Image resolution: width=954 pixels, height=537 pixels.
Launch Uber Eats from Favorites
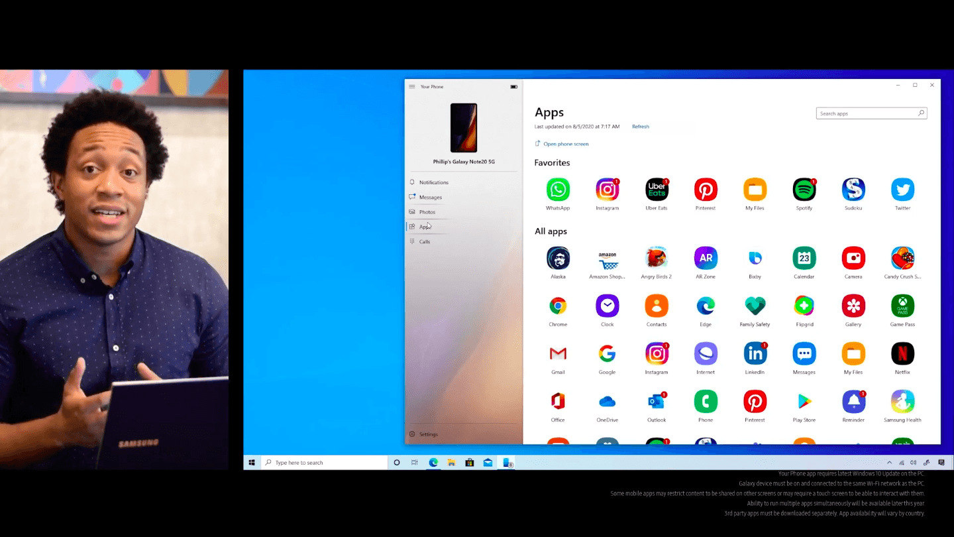pyautogui.click(x=657, y=190)
